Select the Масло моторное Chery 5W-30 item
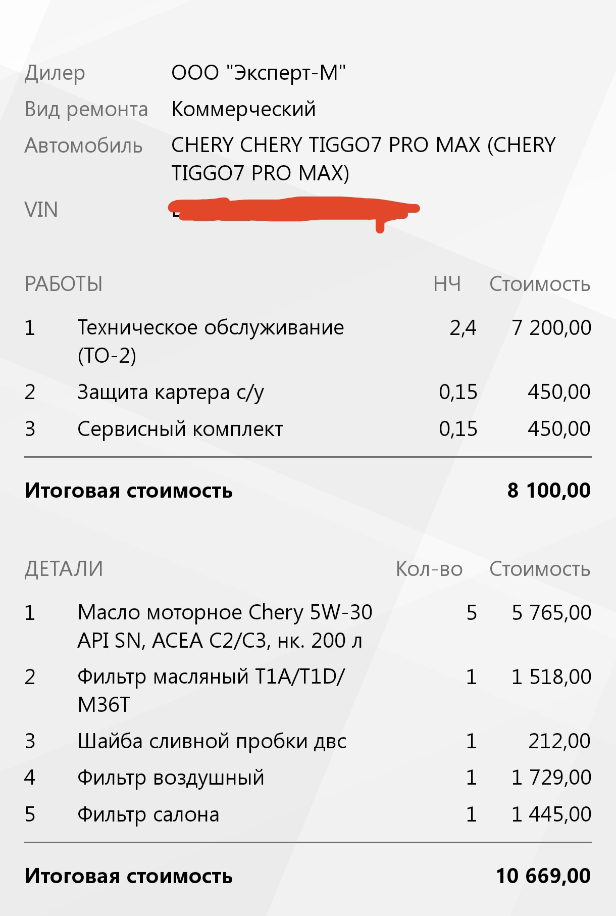616x916 pixels. coord(224,626)
